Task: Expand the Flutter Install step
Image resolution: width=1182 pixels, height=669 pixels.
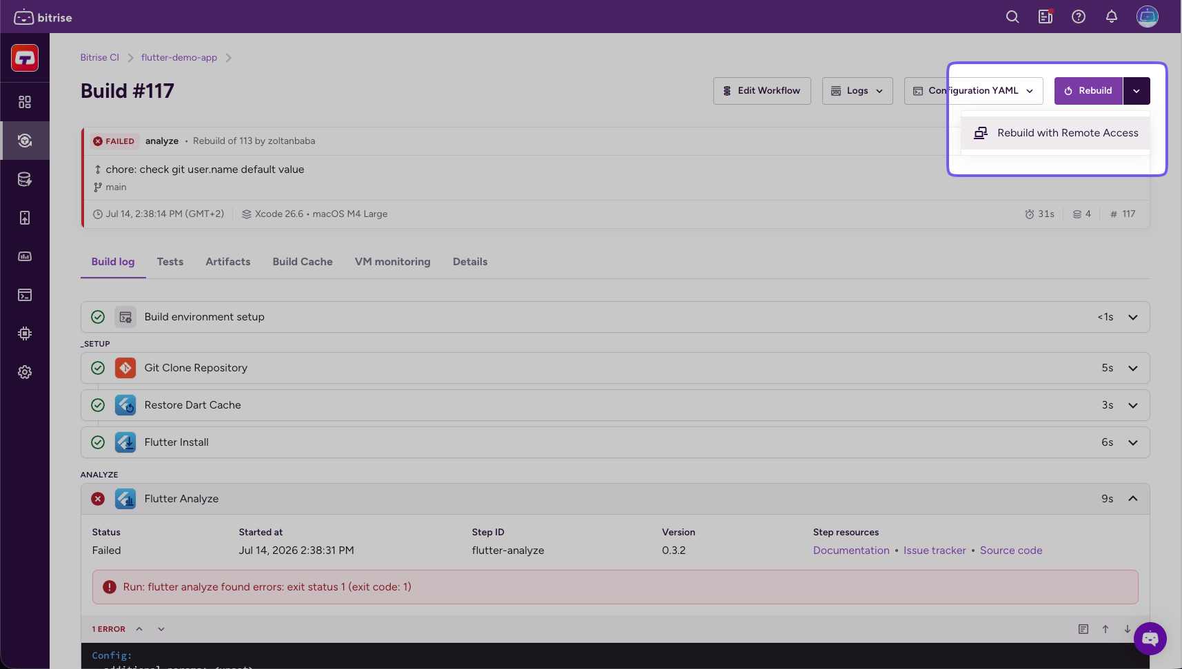Action: pos(1133,442)
